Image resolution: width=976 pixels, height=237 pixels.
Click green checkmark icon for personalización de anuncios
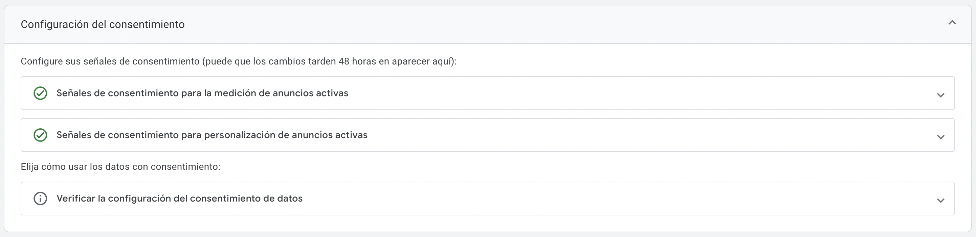[x=40, y=135]
